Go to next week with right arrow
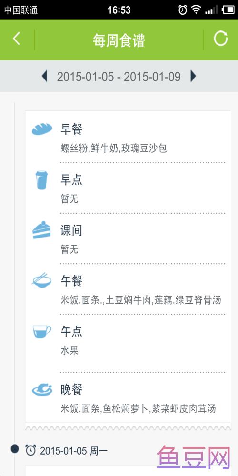238x476 pixels. (193, 76)
